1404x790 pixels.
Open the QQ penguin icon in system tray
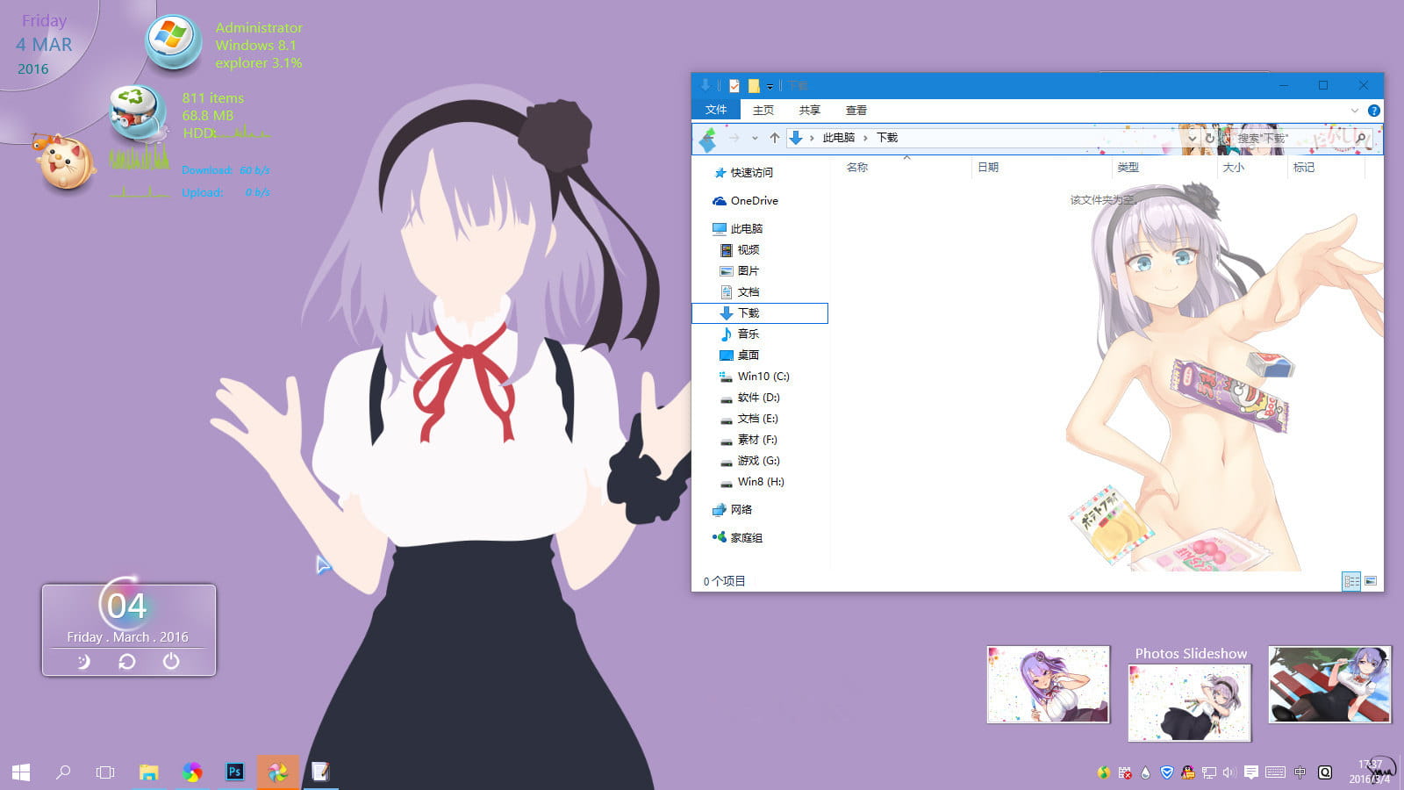(1188, 772)
